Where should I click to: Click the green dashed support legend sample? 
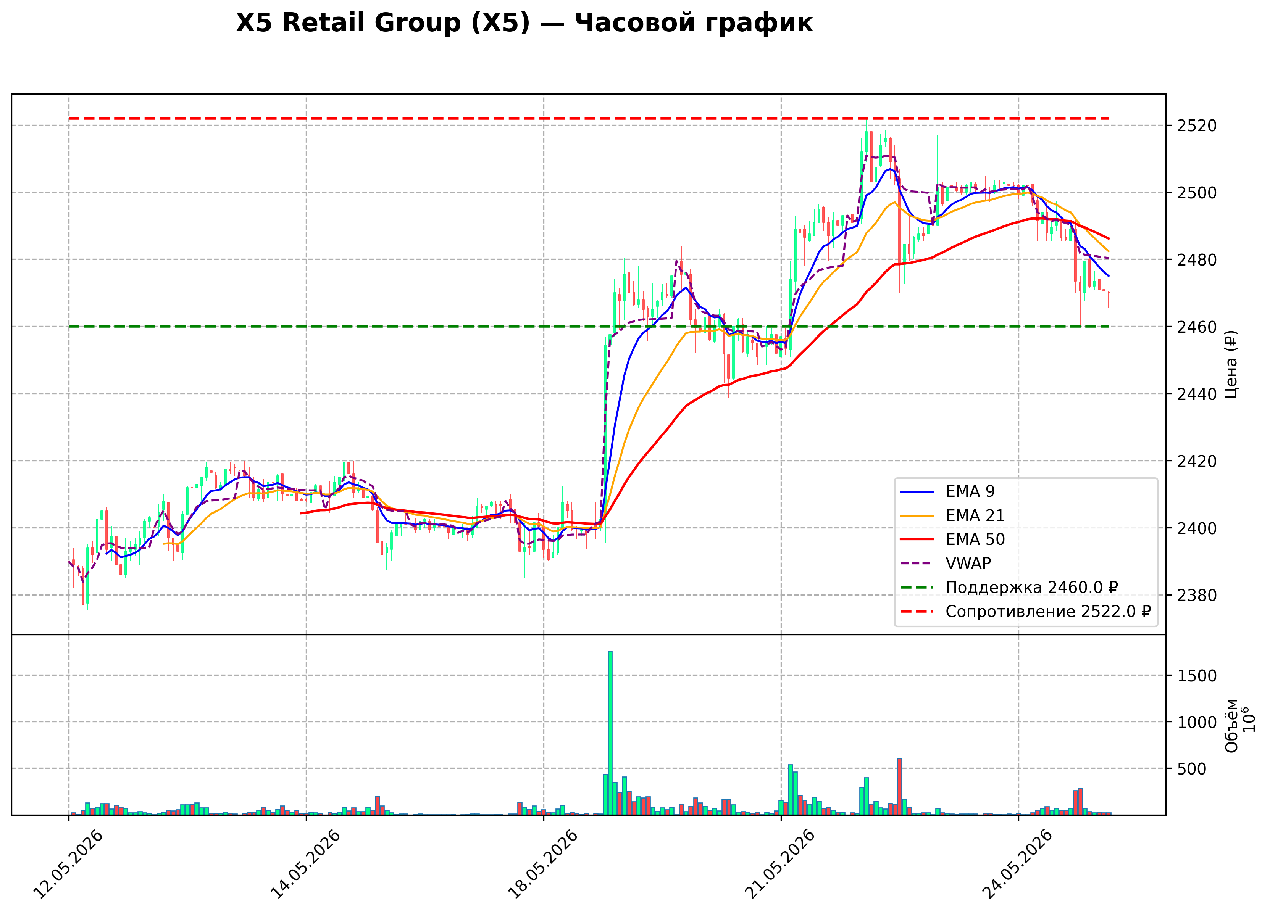pos(917,588)
